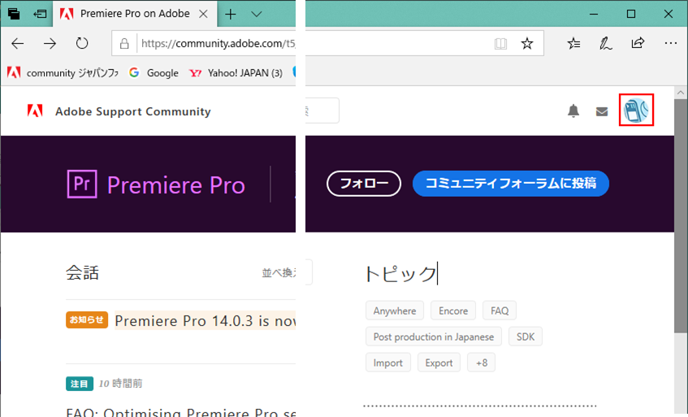688x417 pixels.
Task: Open community ジャパンフォーラム bookmark
Action: click(63, 73)
